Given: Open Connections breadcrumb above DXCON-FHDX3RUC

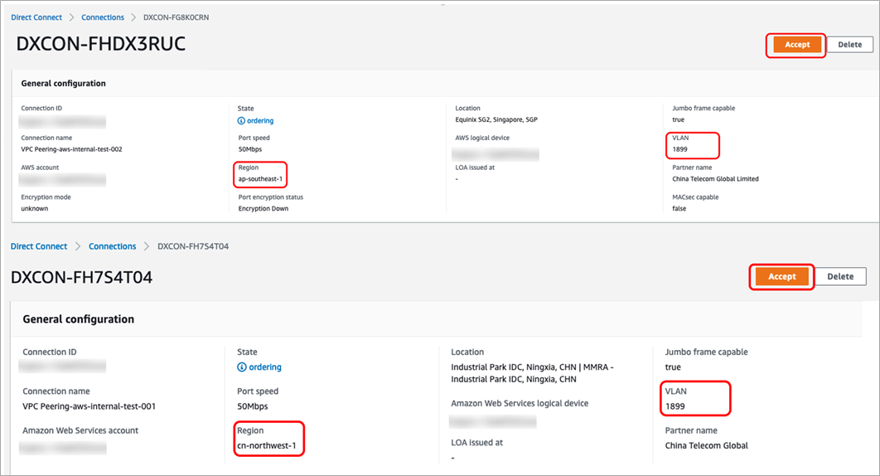Looking at the screenshot, I should (x=103, y=17).
